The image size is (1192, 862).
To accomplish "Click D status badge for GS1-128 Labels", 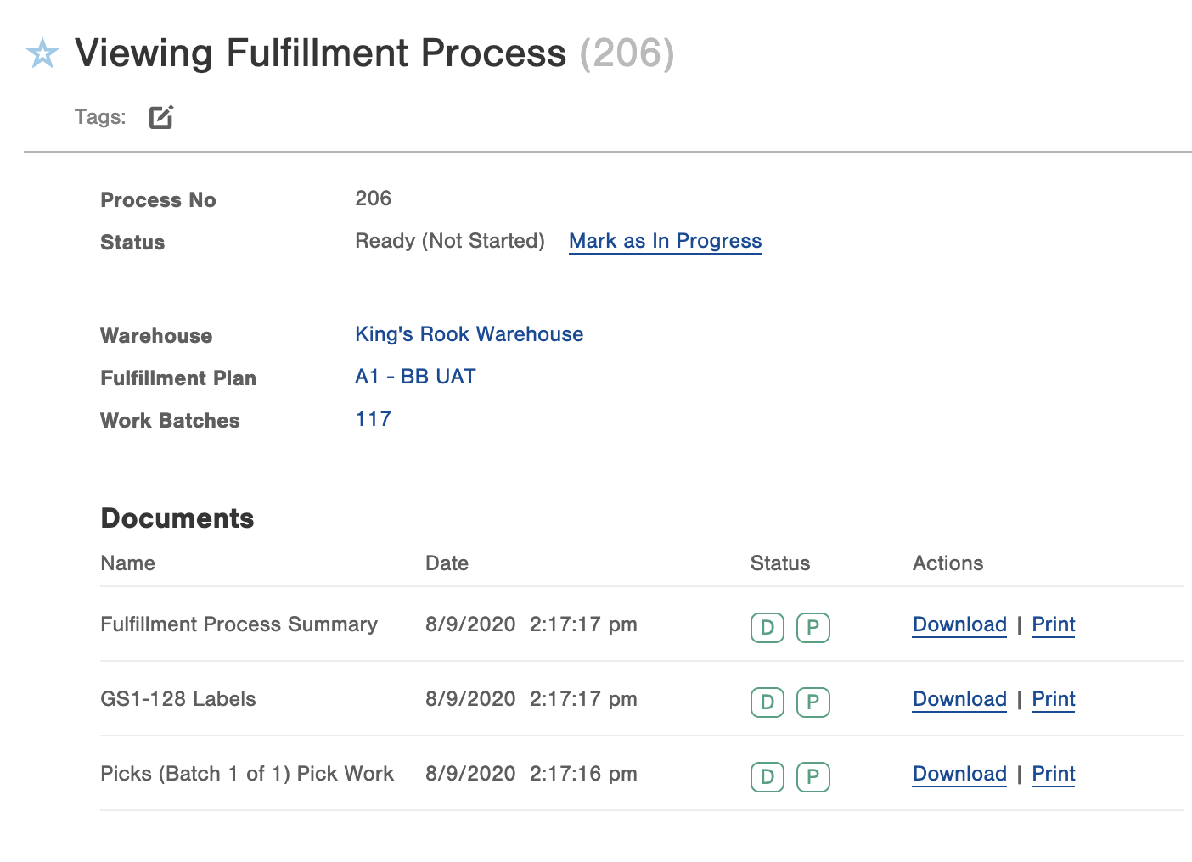I will point(767,702).
